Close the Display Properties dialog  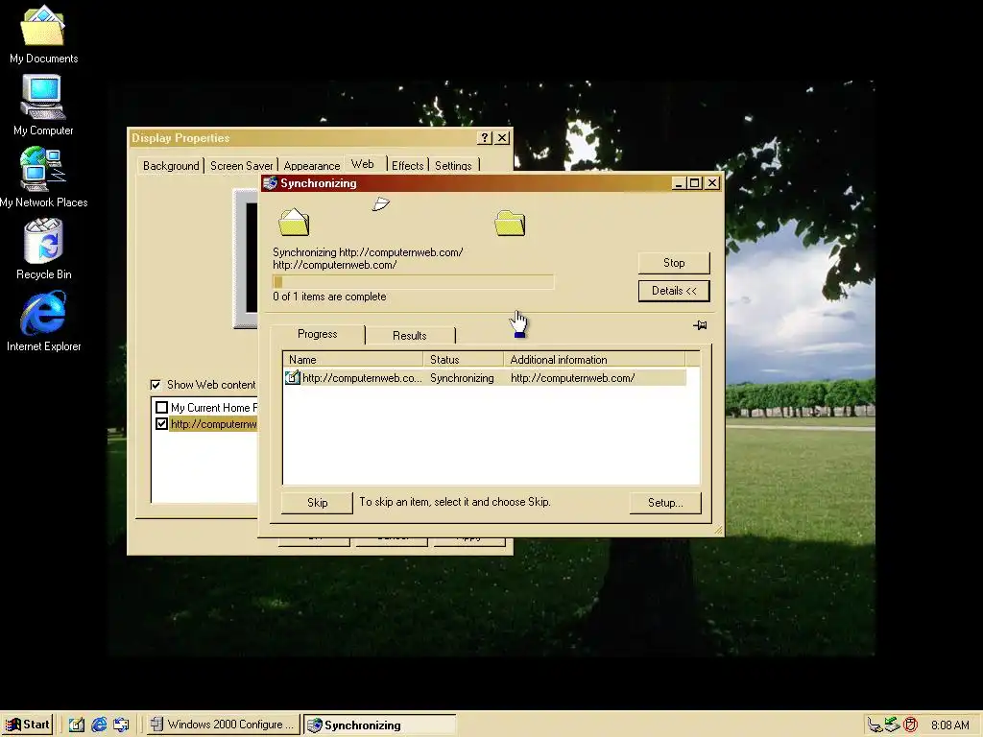coord(503,138)
